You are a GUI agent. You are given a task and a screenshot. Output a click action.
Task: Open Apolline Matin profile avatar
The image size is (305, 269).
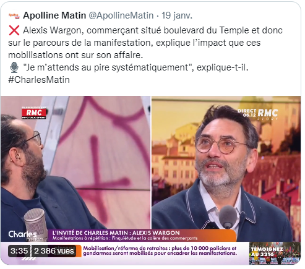(14, 15)
